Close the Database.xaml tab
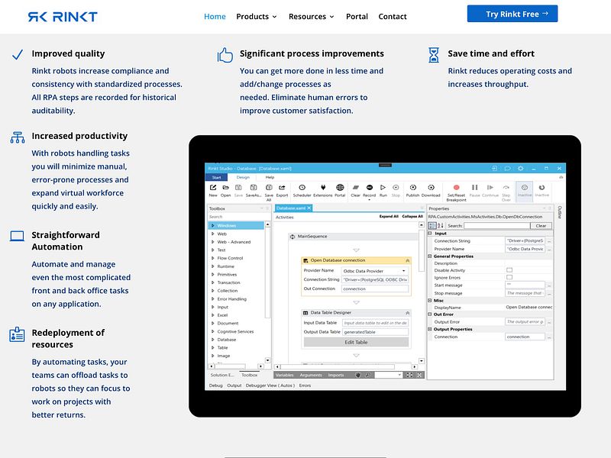The height and width of the screenshot is (458, 611). [309, 208]
